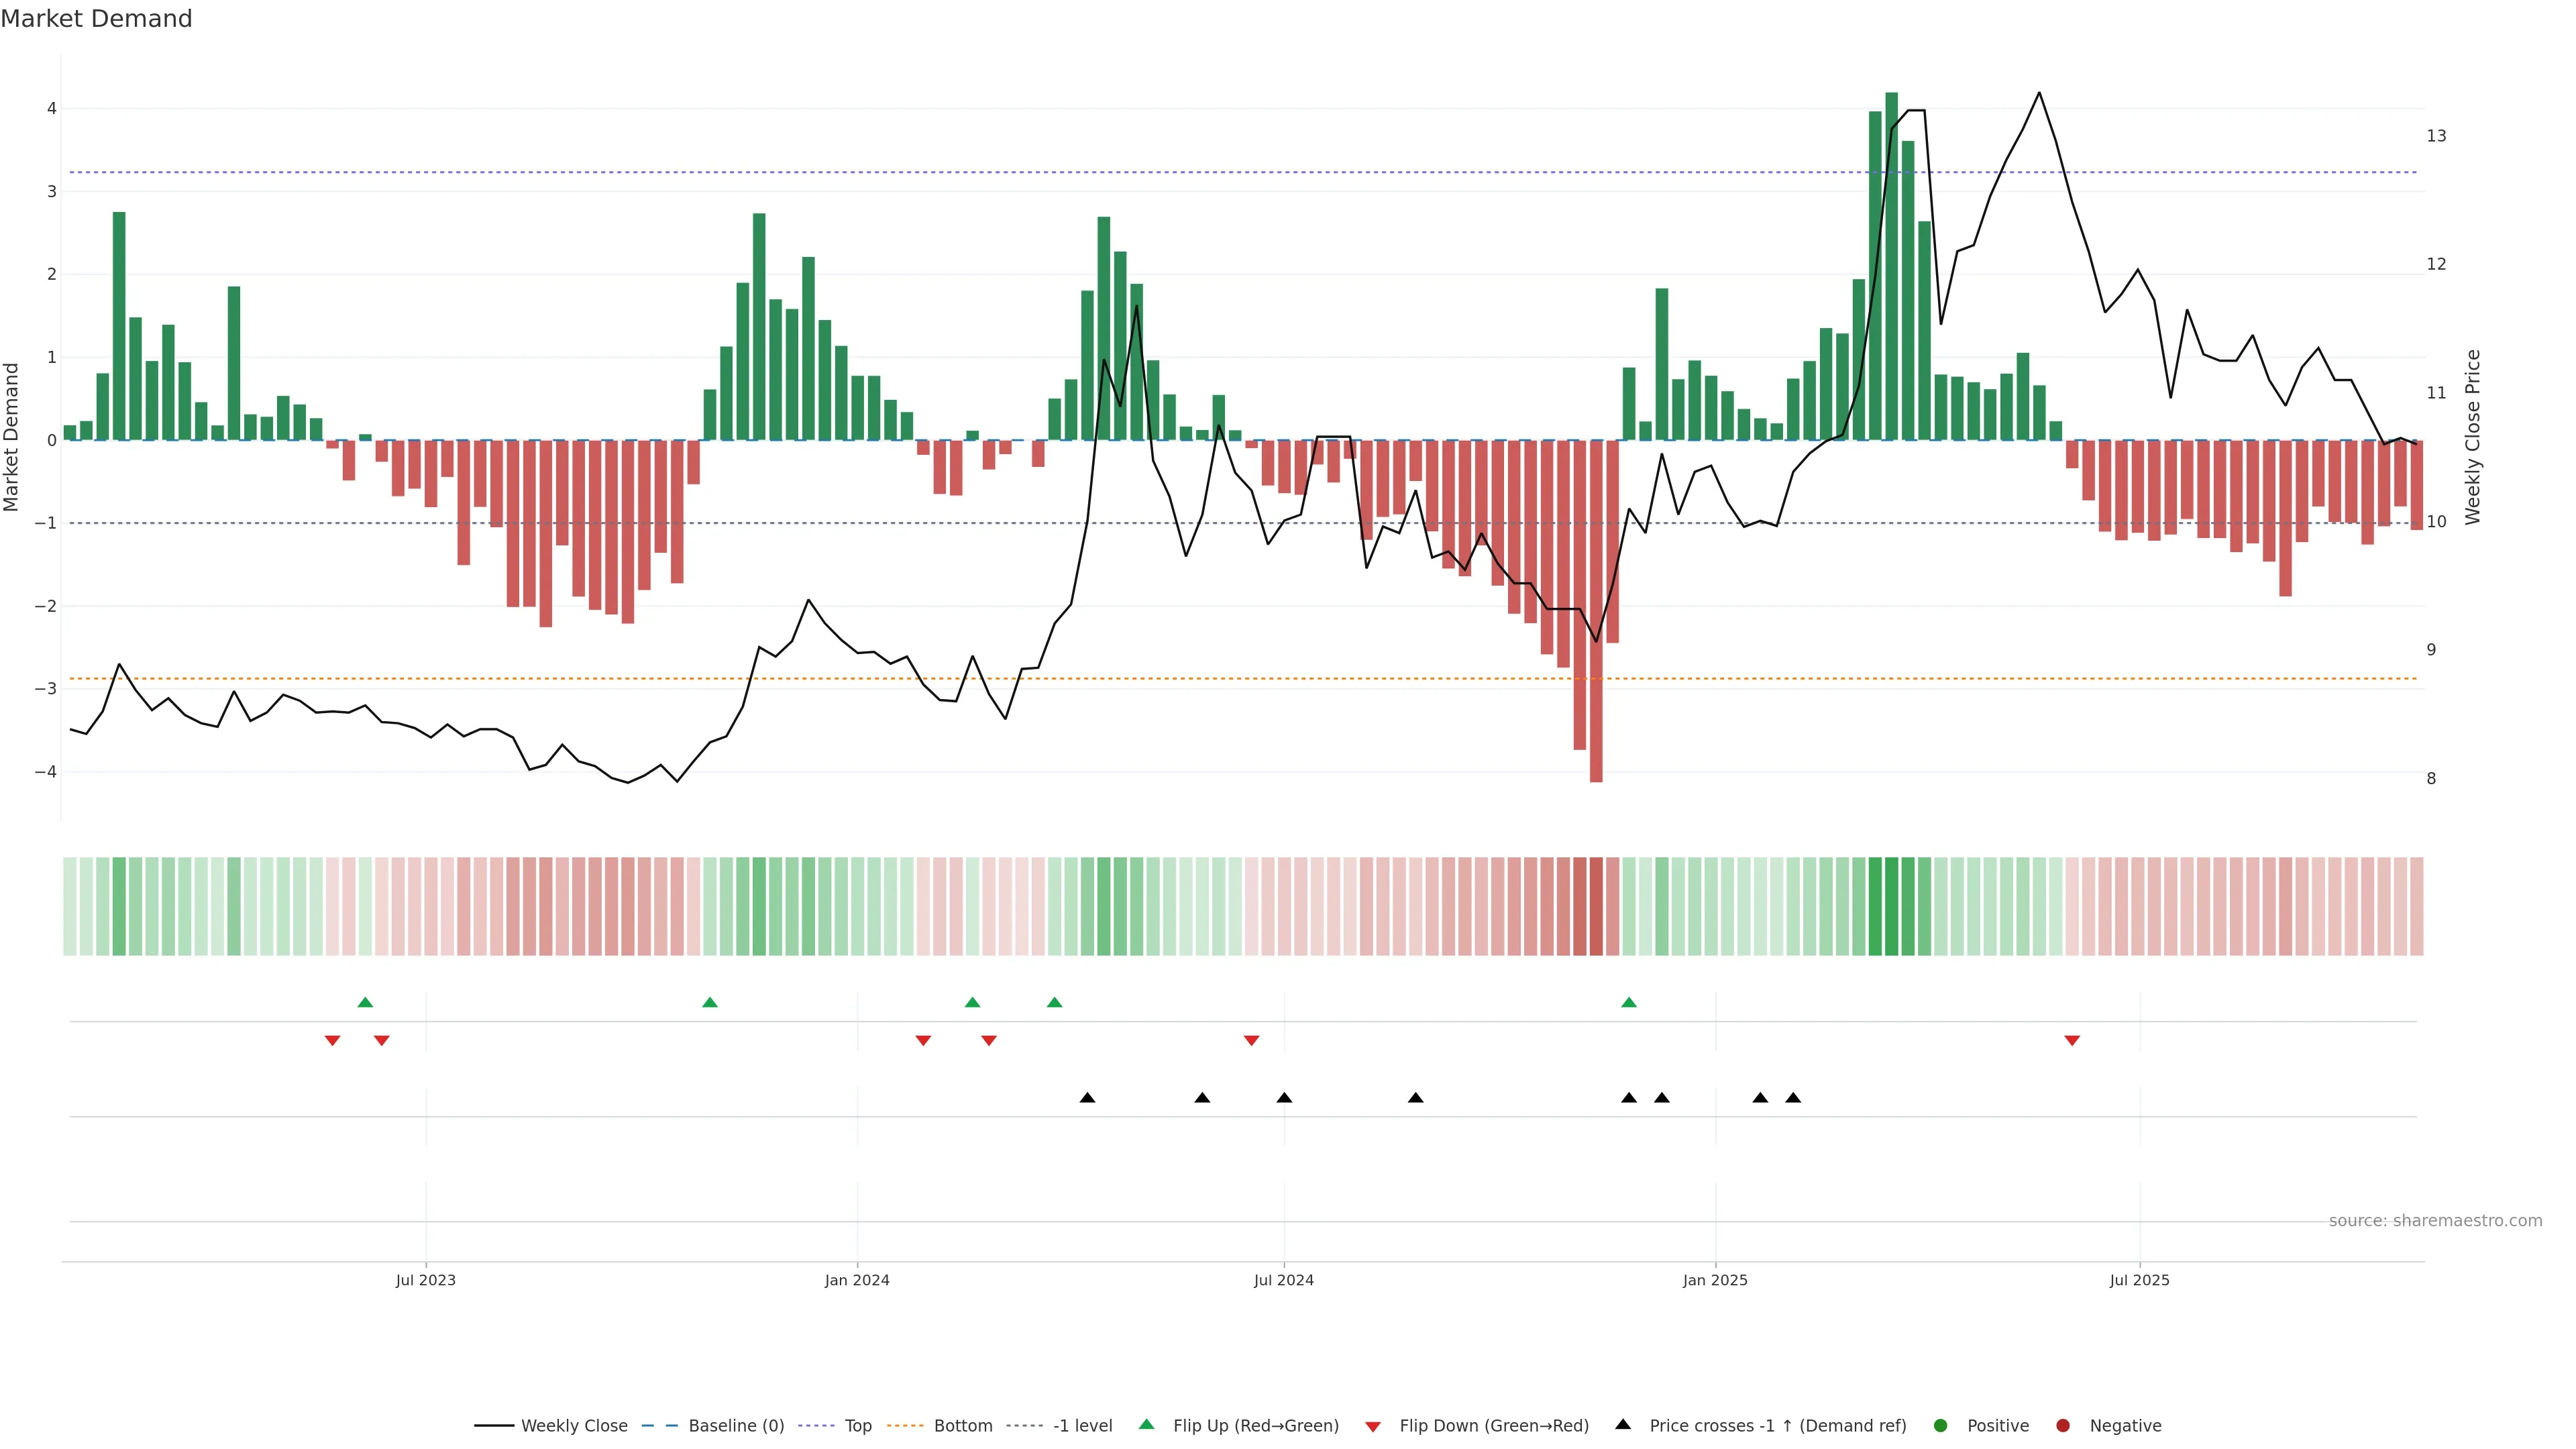
Task: Click the last red flip-down marker near Jul 2025
Action: pyautogui.click(x=2072, y=1041)
